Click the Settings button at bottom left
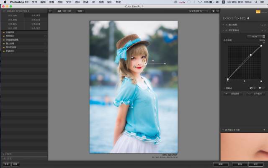 [x=15, y=164]
